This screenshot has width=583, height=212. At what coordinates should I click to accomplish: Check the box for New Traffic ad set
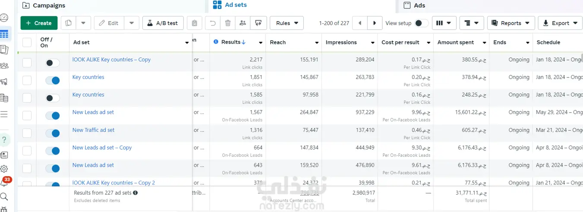click(x=27, y=133)
